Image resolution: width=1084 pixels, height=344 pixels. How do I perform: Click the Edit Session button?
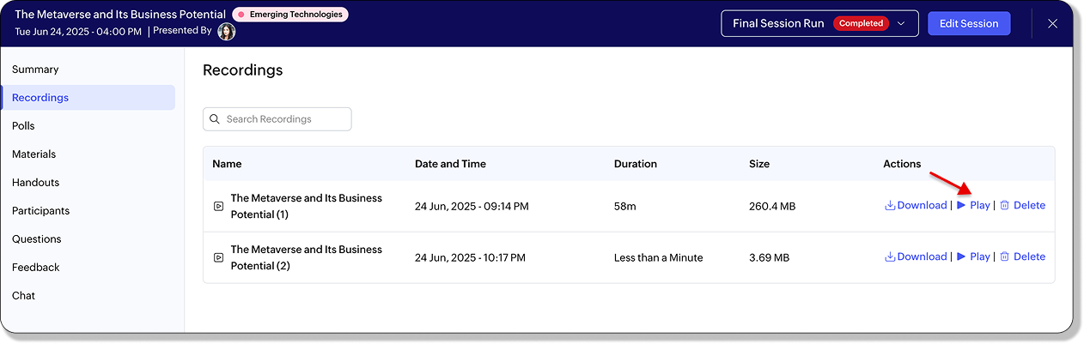969,24
